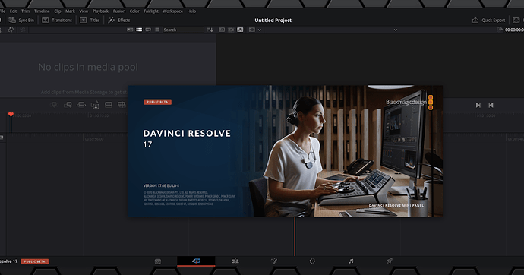The height and width of the screenshot is (275, 524).
Task: Open the Fairlight menu
Action: pos(151,11)
